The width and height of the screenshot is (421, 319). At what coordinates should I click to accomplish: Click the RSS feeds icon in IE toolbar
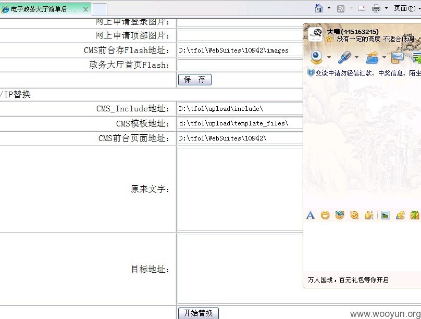point(341,8)
